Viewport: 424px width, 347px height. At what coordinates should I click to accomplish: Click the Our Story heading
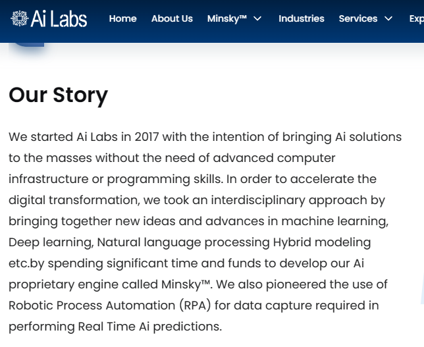click(x=58, y=95)
